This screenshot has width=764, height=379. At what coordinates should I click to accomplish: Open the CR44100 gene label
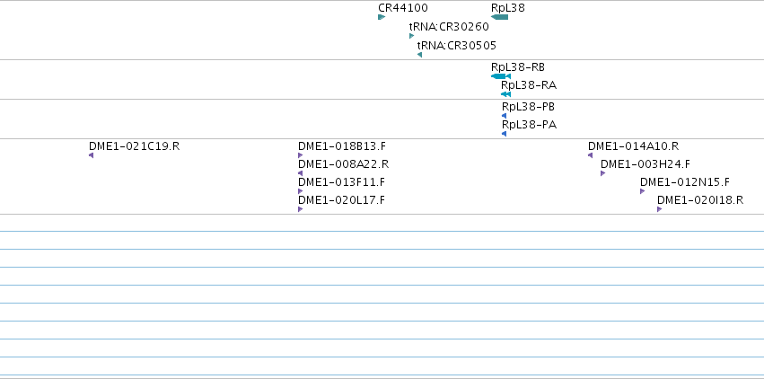(x=403, y=8)
